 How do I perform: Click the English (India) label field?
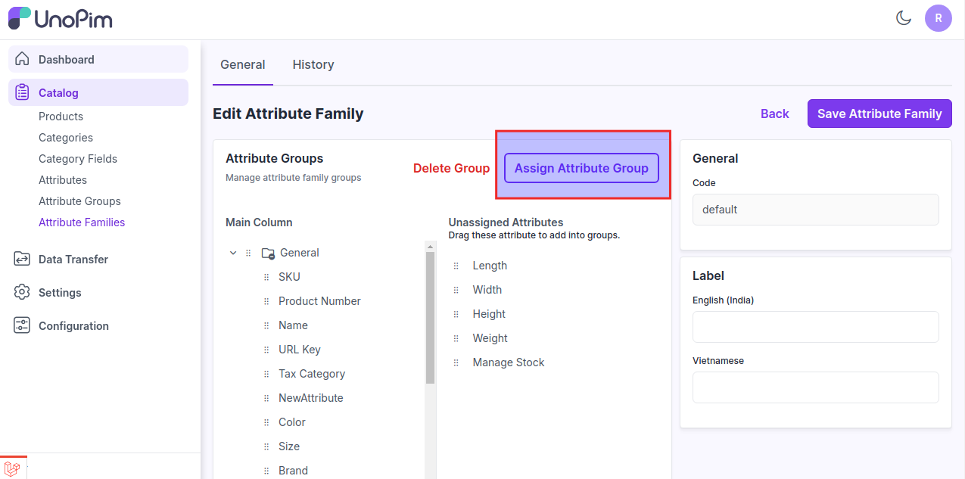click(x=815, y=326)
